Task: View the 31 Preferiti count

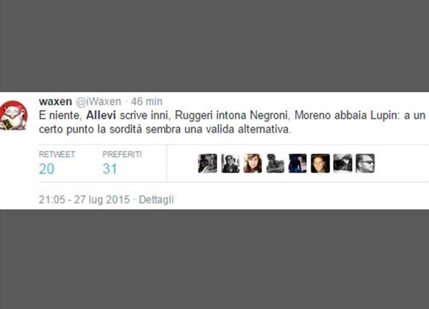Action: coord(110,169)
